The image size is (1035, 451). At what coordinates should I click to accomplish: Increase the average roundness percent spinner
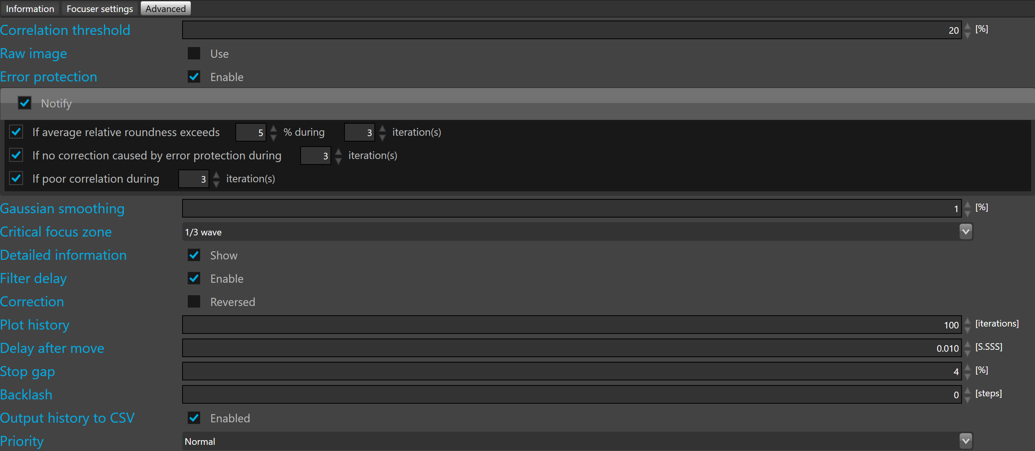coord(274,128)
